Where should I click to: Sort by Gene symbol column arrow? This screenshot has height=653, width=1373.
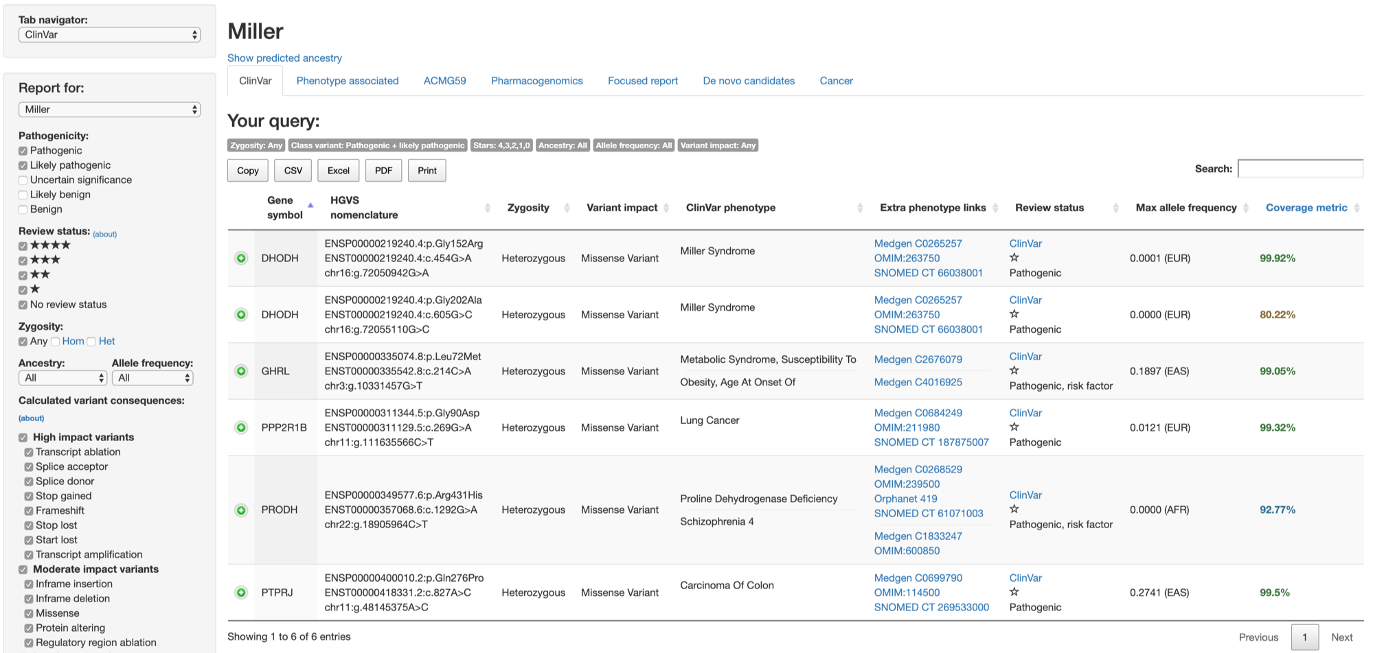[x=310, y=206]
